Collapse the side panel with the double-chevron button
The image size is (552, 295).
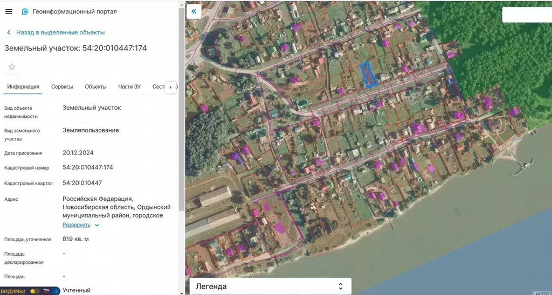pyautogui.click(x=194, y=11)
